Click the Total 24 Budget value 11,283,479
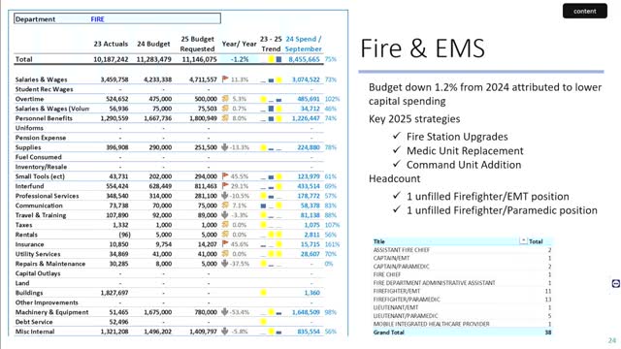The image size is (621, 349). 153,59
